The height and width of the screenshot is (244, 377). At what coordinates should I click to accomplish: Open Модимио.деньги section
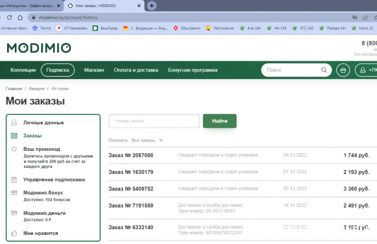coord(44,213)
